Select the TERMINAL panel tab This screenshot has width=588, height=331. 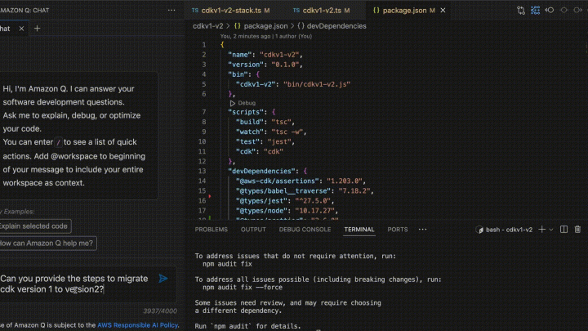tap(359, 230)
